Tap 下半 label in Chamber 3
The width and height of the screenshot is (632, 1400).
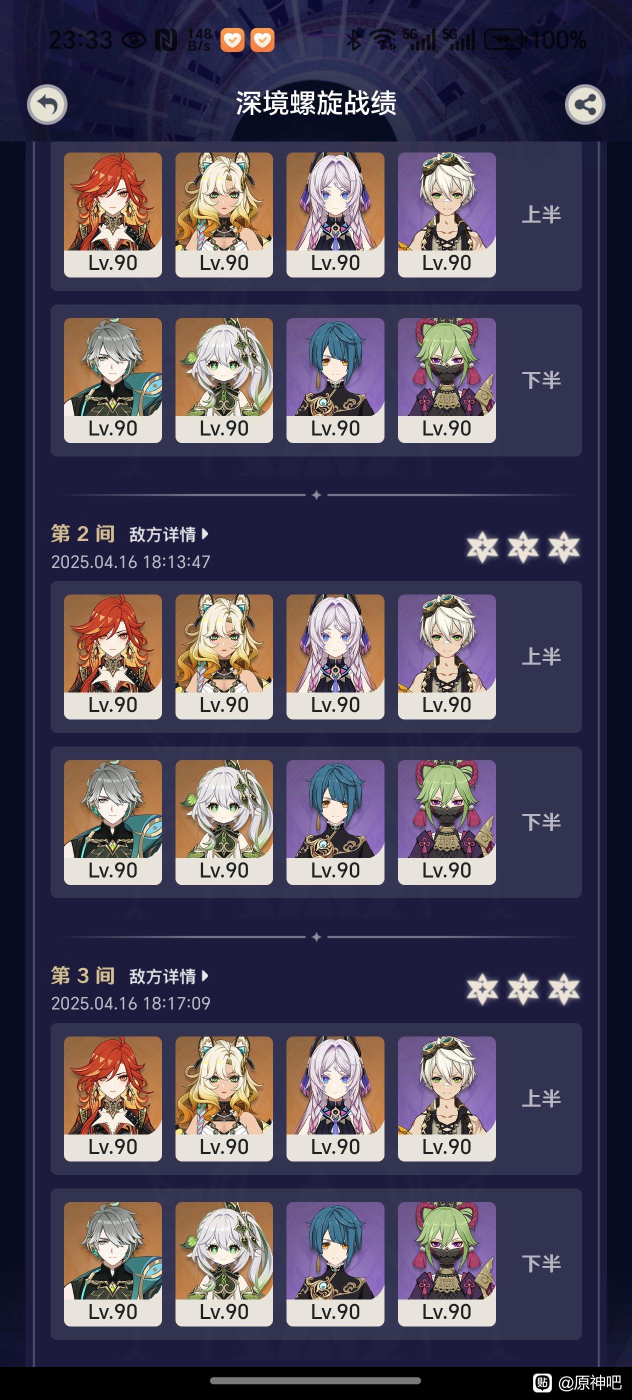tap(541, 1263)
